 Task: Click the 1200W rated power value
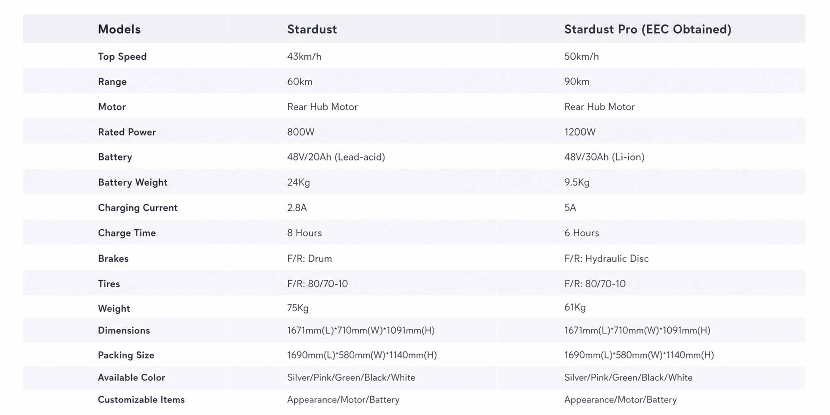tap(580, 132)
